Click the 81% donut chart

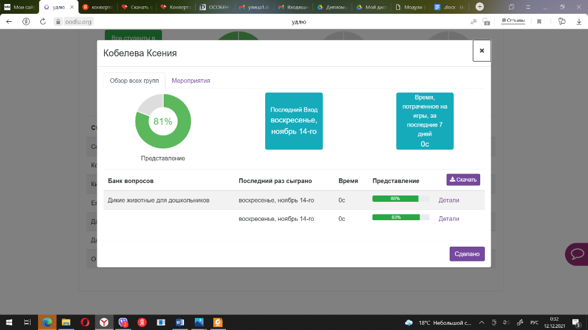point(163,122)
